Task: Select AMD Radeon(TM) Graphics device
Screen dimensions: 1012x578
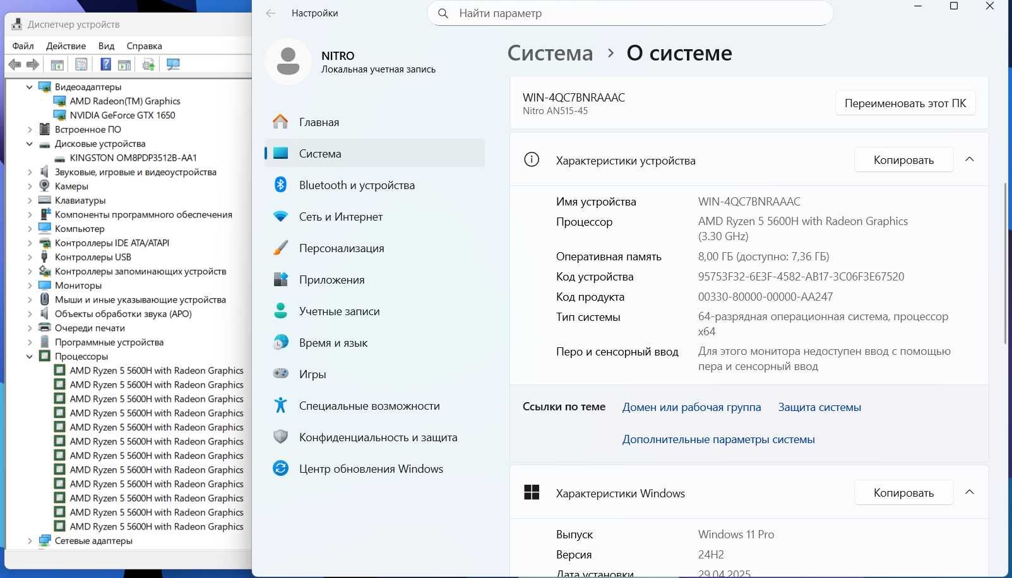Action: coord(125,101)
